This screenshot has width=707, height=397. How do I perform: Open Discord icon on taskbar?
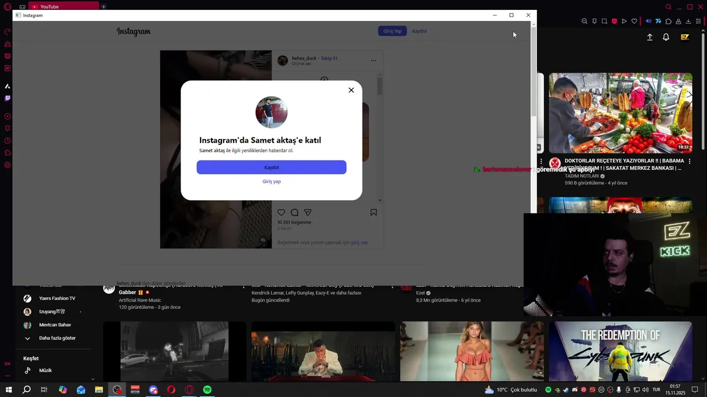153,390
